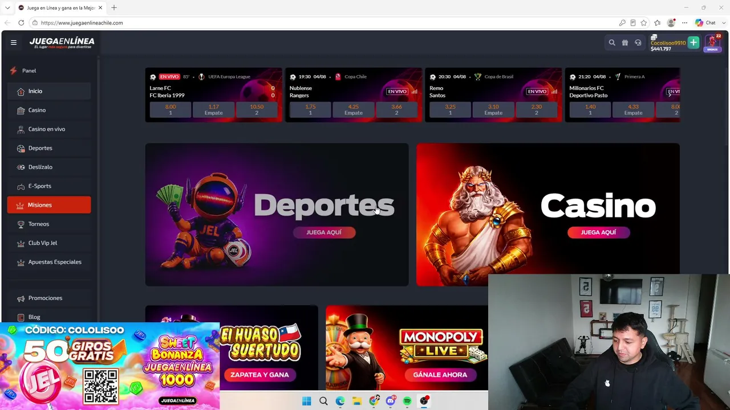Click the Promociones sidebar label
This screenshot has height=410, width=730.
tap(45, 298)
